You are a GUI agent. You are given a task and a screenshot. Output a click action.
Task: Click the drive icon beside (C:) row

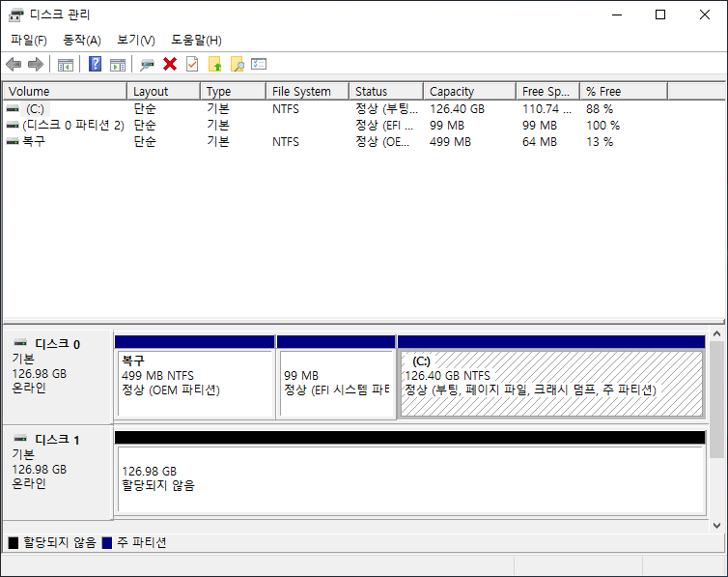(13, 108)
